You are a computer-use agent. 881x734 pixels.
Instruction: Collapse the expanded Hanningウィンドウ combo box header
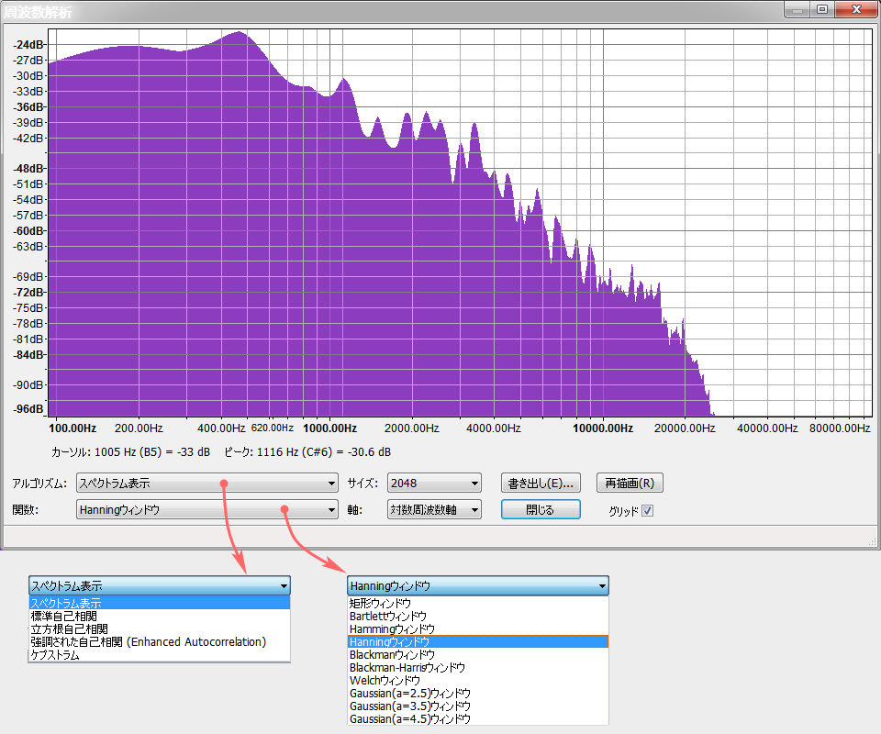coord(477,585)
